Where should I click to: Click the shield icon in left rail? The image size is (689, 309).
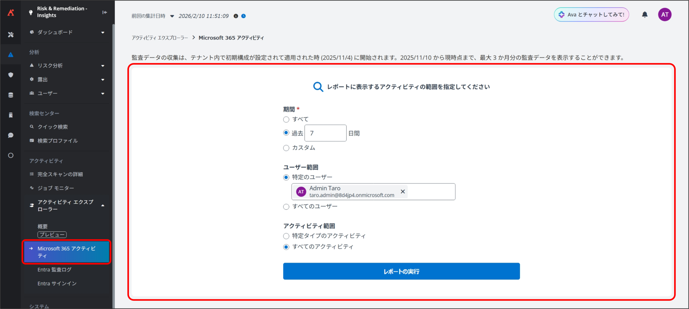point(11,75)
